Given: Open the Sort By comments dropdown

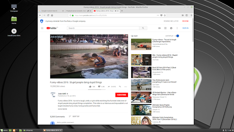Looking at the screenshot, I should [74, 117].
